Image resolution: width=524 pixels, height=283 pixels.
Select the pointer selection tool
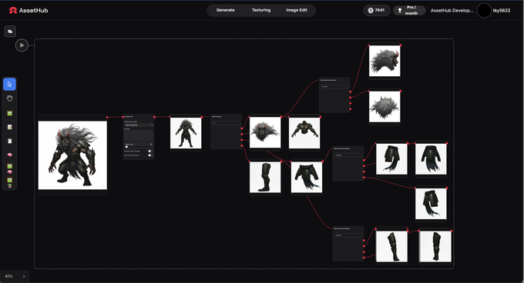tap(10, 84)
